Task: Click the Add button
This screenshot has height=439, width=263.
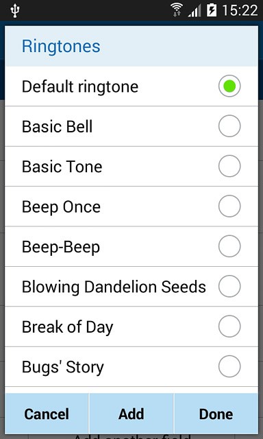Action: click(131, 414)
